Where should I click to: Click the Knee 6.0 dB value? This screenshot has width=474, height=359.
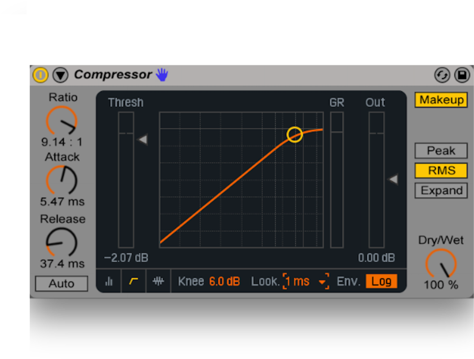(225, 281)
